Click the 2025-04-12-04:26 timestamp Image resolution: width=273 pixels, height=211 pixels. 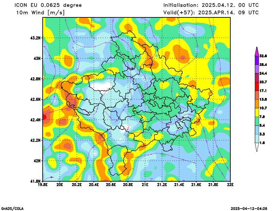point(249,209)
